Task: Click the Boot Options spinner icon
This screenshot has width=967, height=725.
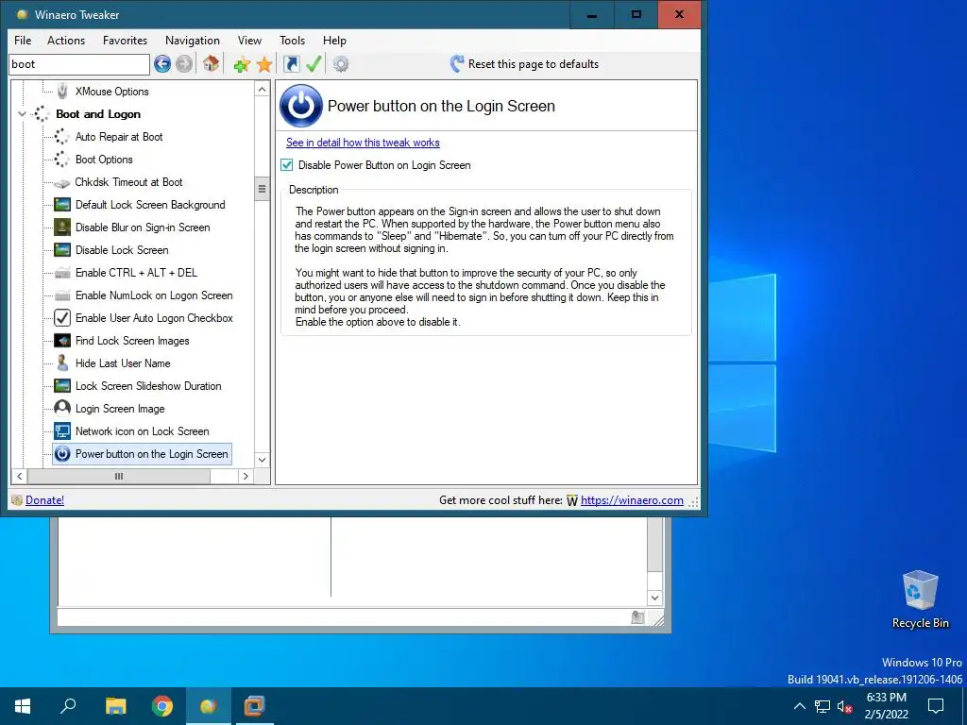Action: tap(61, 159)
